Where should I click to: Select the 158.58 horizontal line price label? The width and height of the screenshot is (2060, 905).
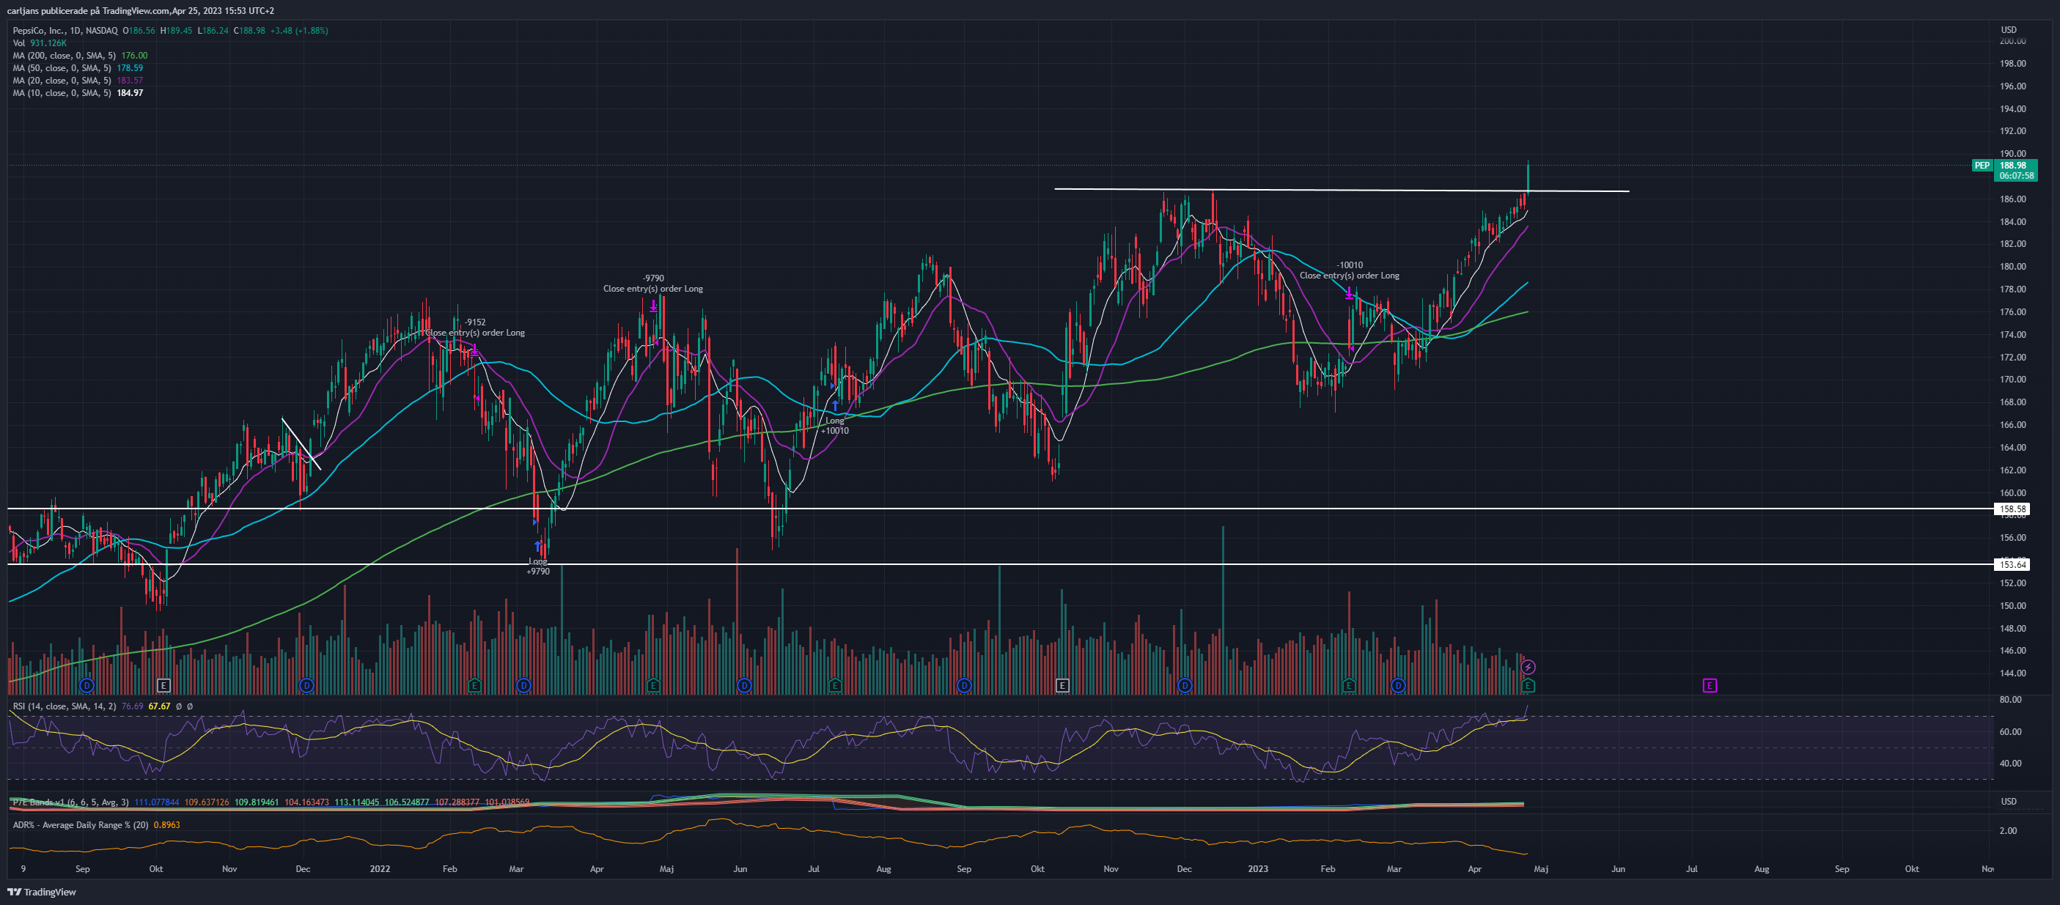point(2012,509)
